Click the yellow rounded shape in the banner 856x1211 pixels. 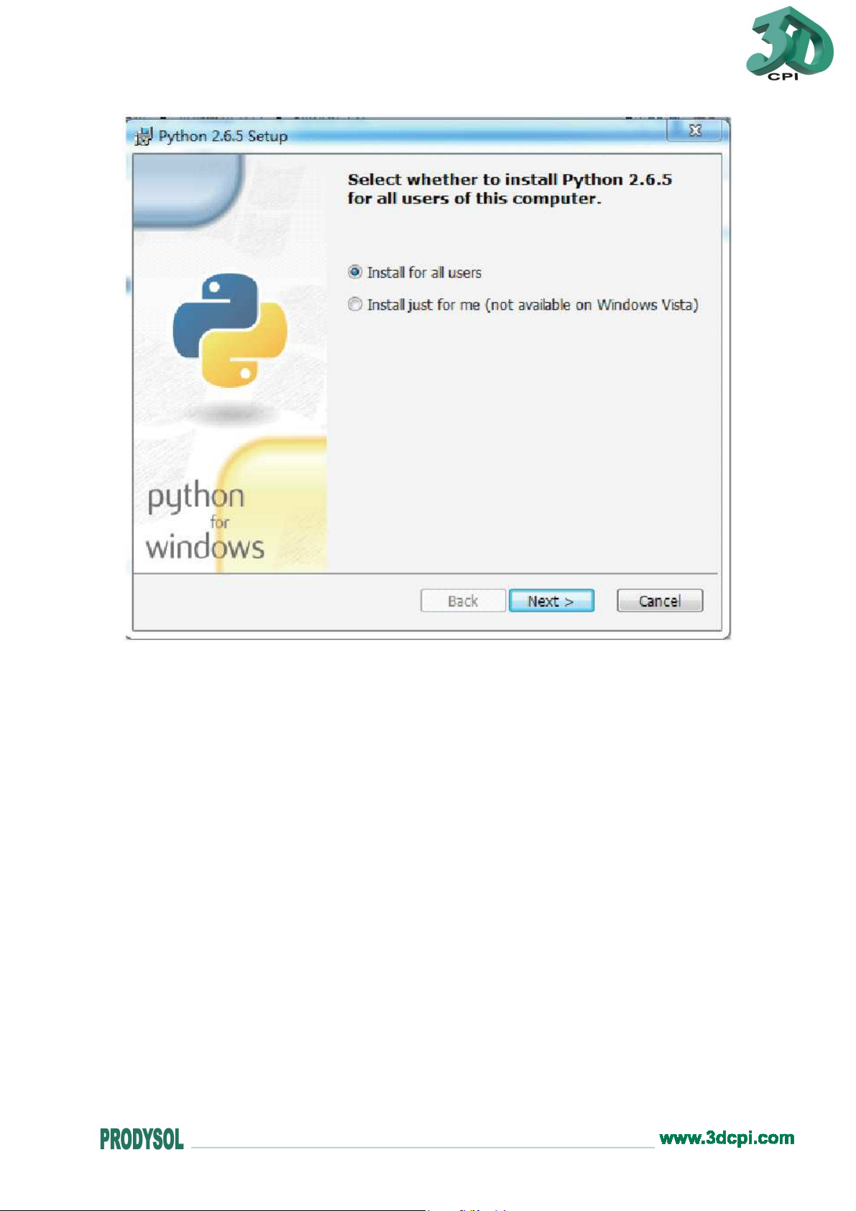272,505
